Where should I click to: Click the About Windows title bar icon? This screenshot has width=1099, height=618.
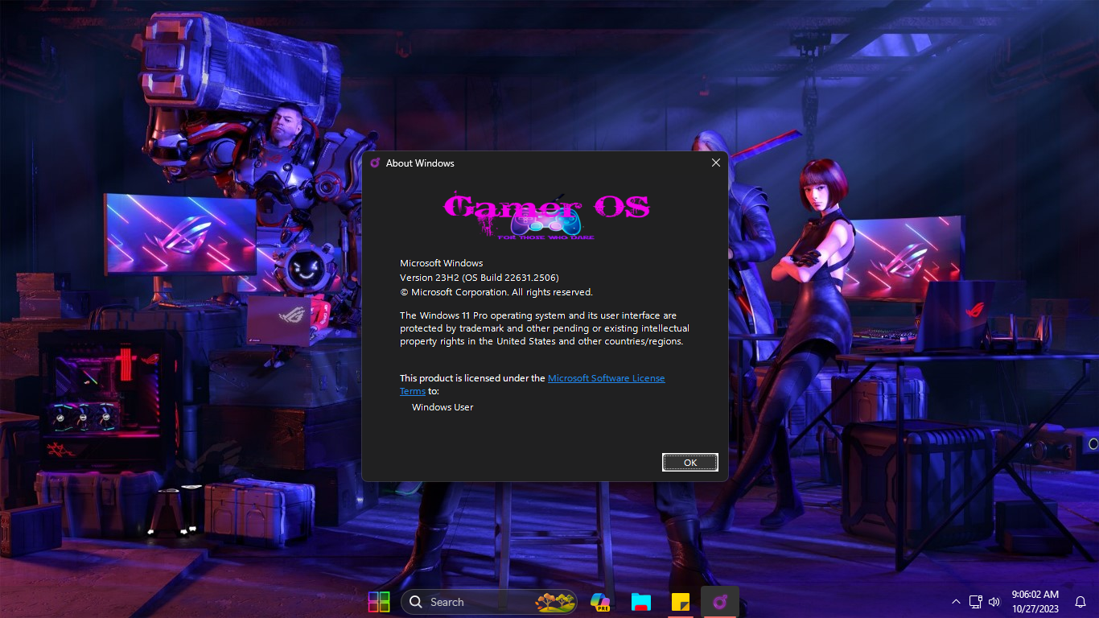(375, 163)
